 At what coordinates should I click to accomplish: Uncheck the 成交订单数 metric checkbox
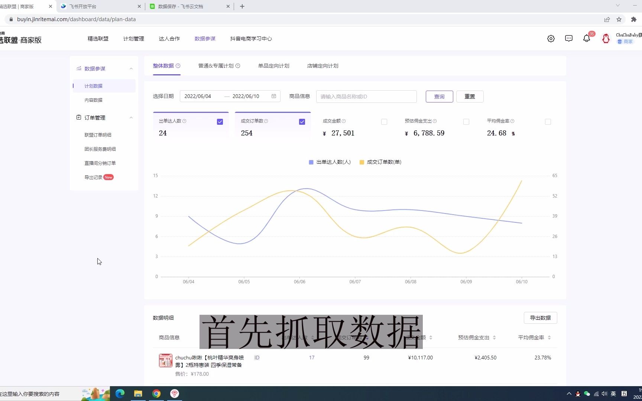pos(302,122)
